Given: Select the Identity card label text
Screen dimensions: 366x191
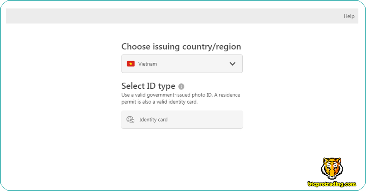Looking at the screenshot, I should [153, 120].
